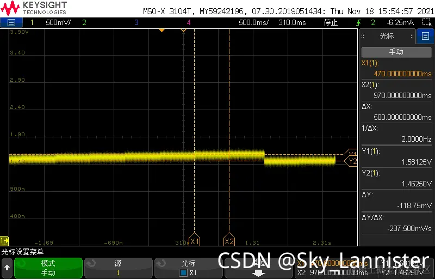Click the dotted handle right of 光标 title
435x279 pixels.
coord(412,36)
